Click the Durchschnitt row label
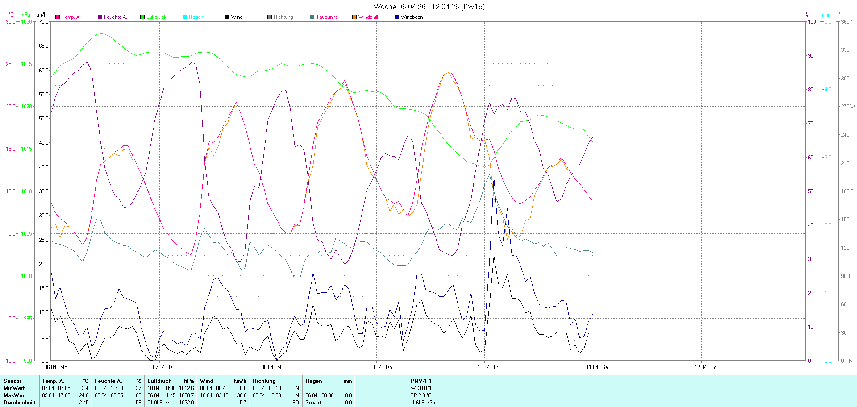The image size is (857, 407). coord(20,403)
